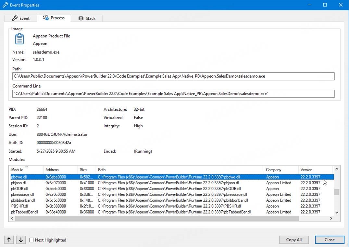Viewport: 349px width, 247px height.
Task: Select the PBSHR.dll module row
Action: point(172,206)
